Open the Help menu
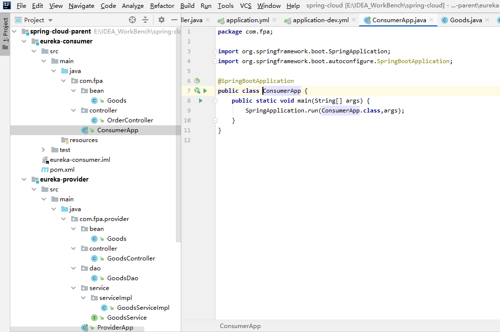This screenshot has height=332, width=500. pyautogui.click(x=293, y=6)
